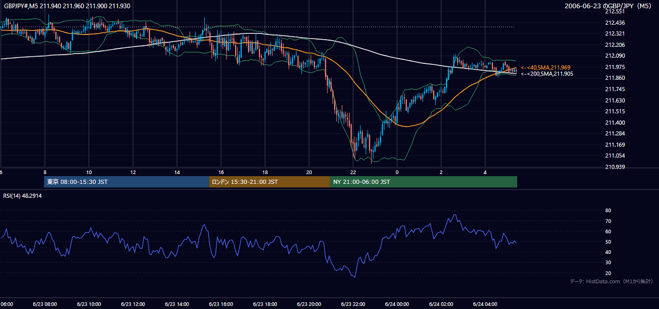Click price axis value 212.436

(x=615, y=23)
